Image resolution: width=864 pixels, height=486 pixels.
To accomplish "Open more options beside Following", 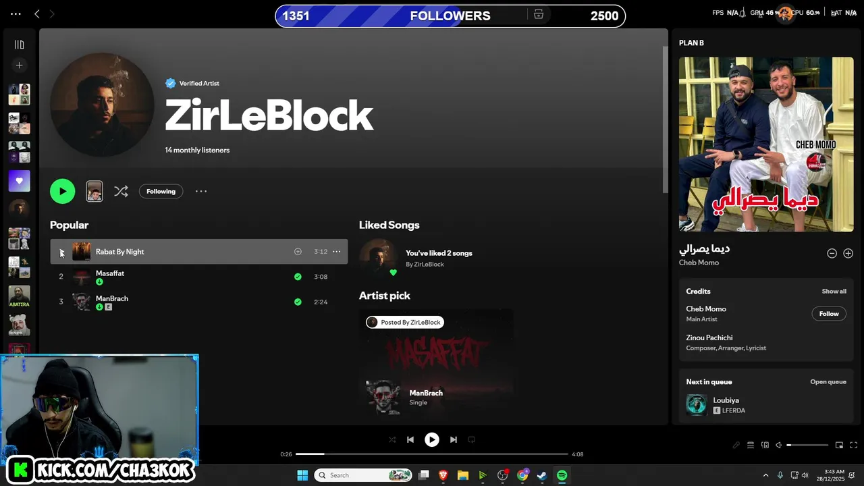I will point(201,191).
